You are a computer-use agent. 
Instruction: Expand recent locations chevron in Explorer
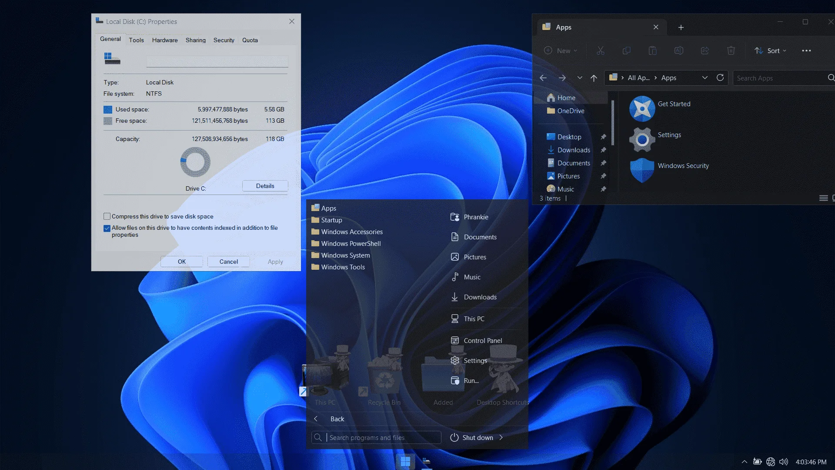[x=580, y=78]
